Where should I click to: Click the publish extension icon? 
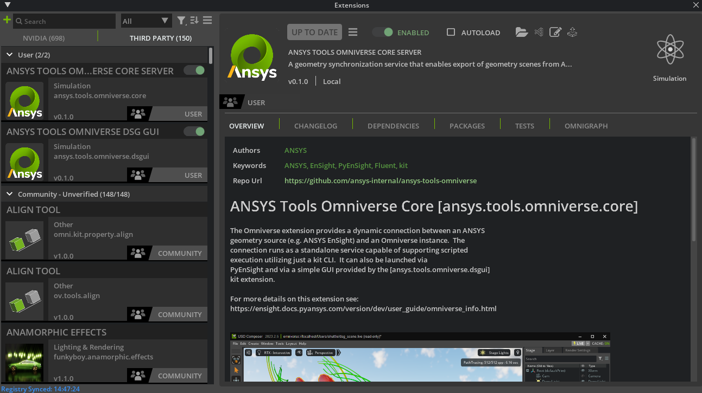[572, 32]
